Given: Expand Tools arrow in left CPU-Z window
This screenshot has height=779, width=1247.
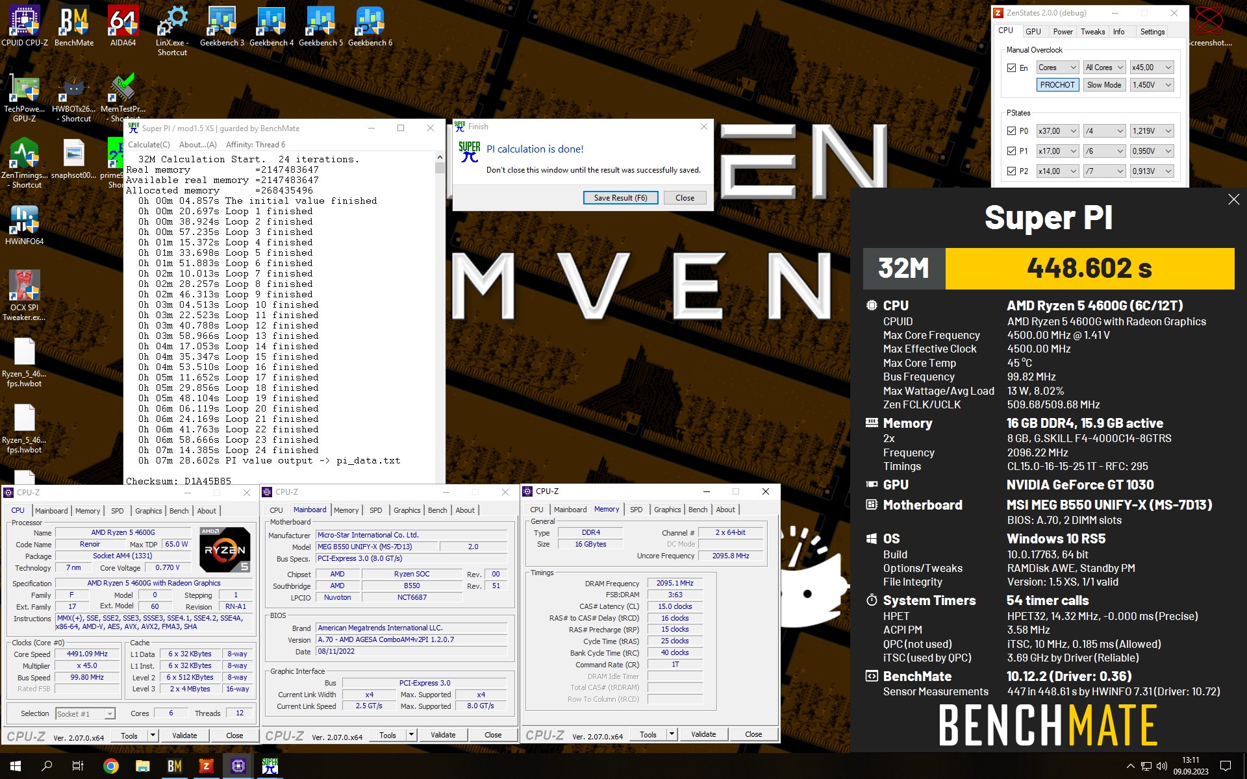Looking at the screenshot, I should pos(153,736).
